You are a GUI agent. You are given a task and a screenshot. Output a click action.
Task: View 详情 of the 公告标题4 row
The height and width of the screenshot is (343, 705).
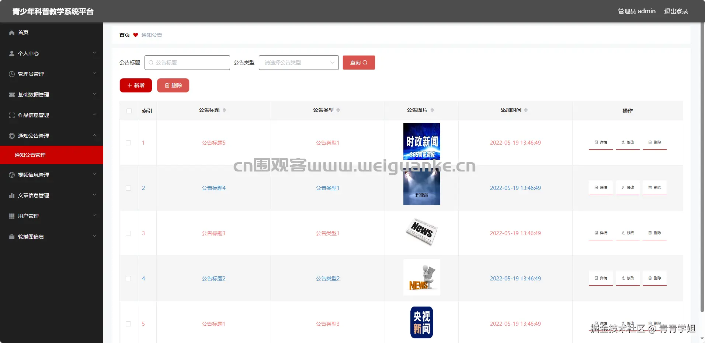point(601,188)
